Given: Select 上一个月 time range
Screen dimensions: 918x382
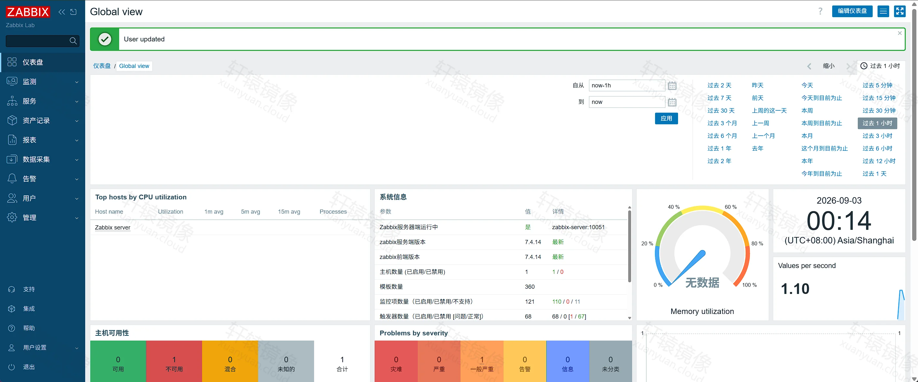Looking at the screenshot, I should click(763, 136).
